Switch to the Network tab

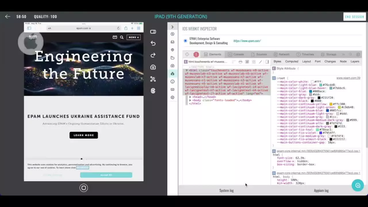coord(281,54)
